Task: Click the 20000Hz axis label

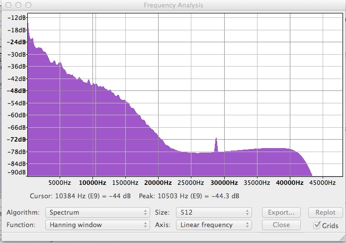Action: click(158, 183)
